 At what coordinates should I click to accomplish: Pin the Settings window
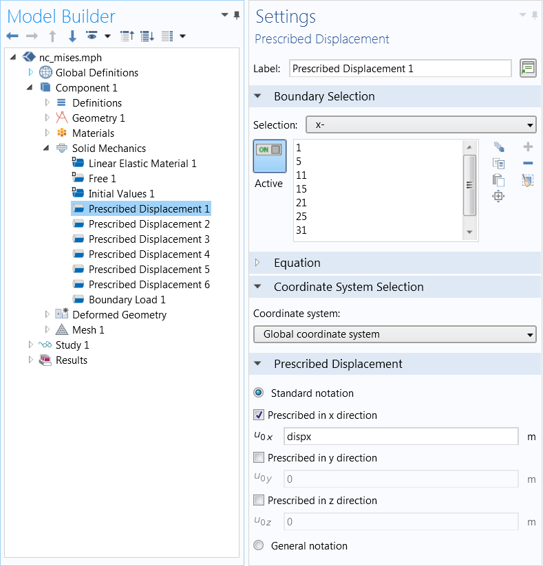point(535,15)
